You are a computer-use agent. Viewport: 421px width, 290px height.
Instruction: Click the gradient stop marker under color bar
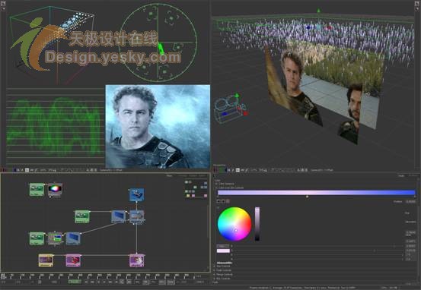pyautogui.click(x=307, y=197)
